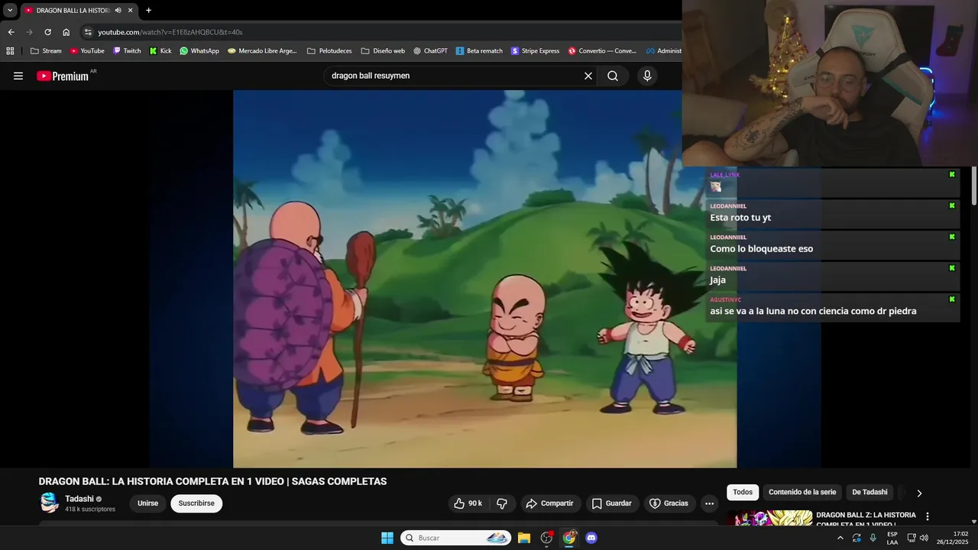
Task: Open the ChatGPT bookmark
Action: 430,51
